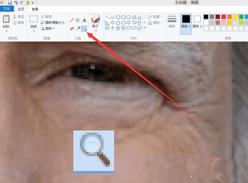Pick the Rounded rectangle shape
Image resolution: width=248 pixels, height=183 pixels.
[129, 17]
